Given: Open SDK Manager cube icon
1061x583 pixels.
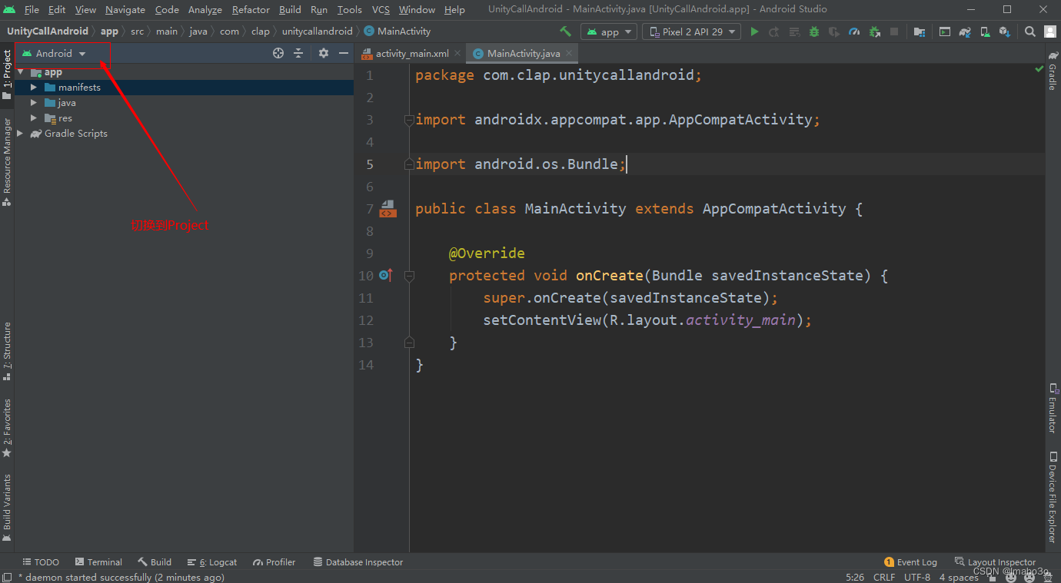Looking at the screenshot, I should coord(1005,31).
